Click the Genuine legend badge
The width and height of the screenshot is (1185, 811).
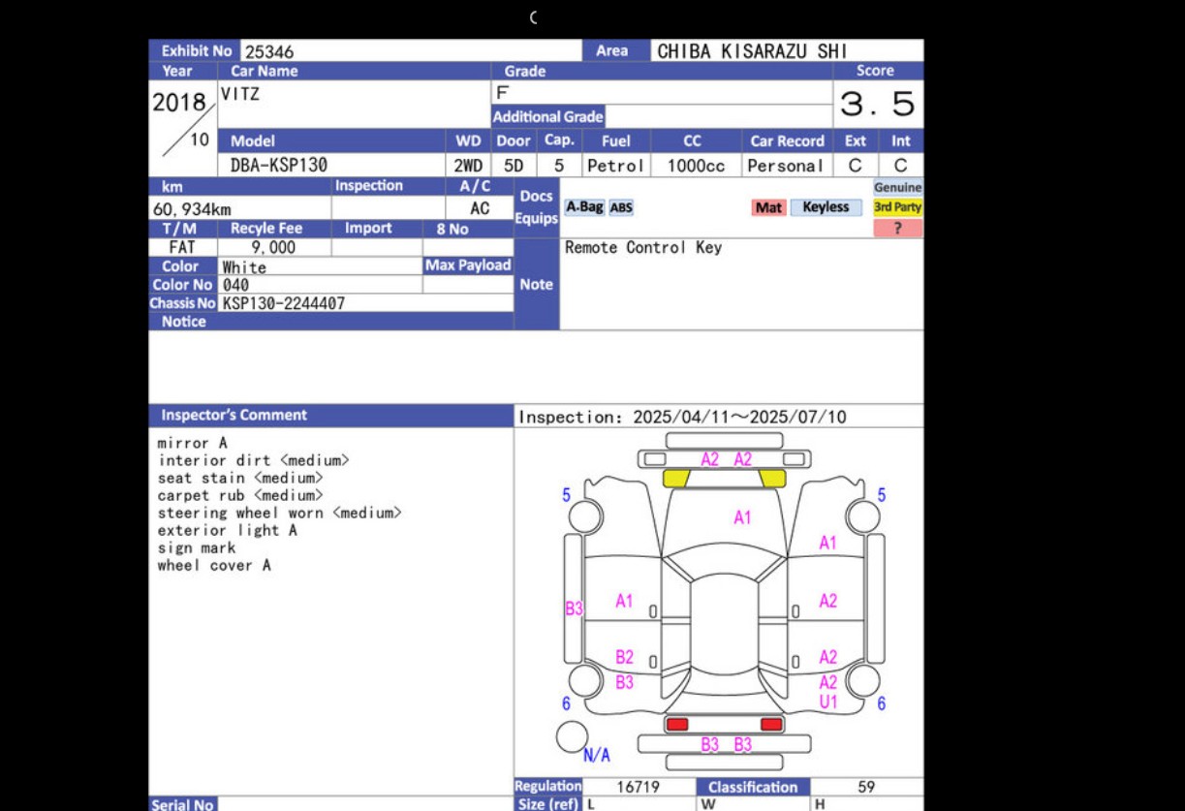898,187
